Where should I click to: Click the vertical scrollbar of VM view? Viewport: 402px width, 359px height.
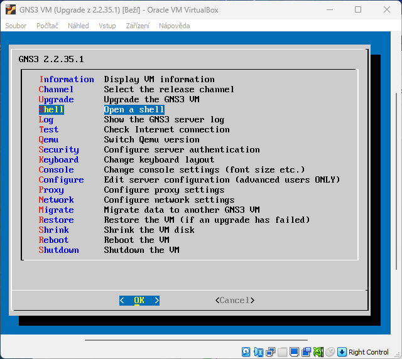coord(396,181)
